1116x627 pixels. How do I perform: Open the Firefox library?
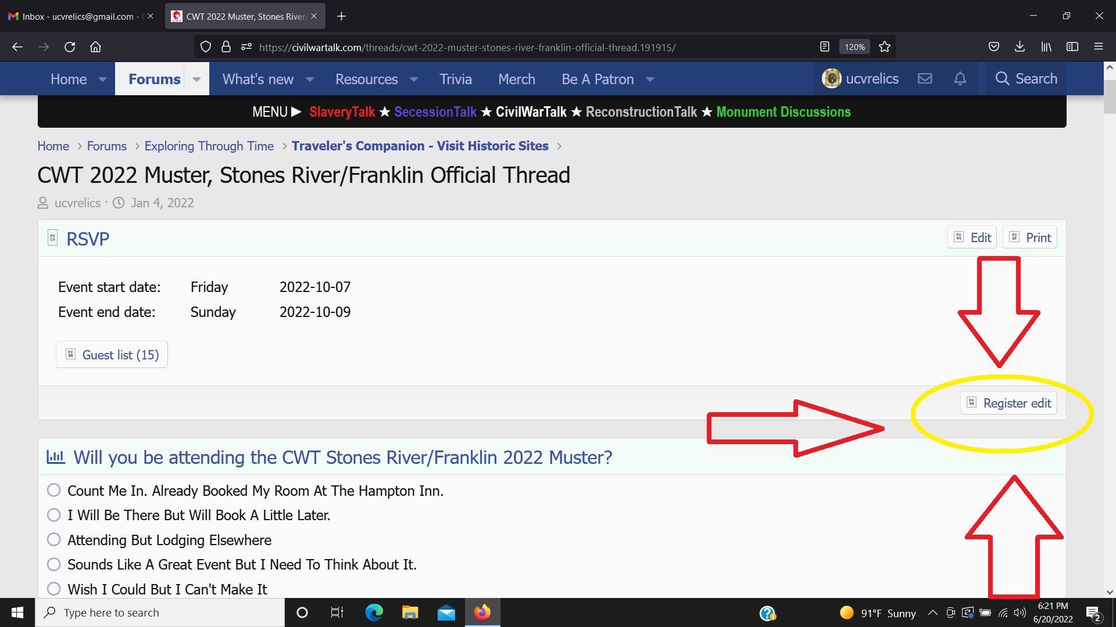[x=1046, y=47]
